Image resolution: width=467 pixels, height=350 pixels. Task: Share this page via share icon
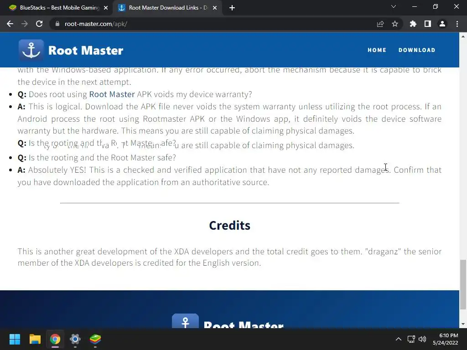tap(380, 24)
